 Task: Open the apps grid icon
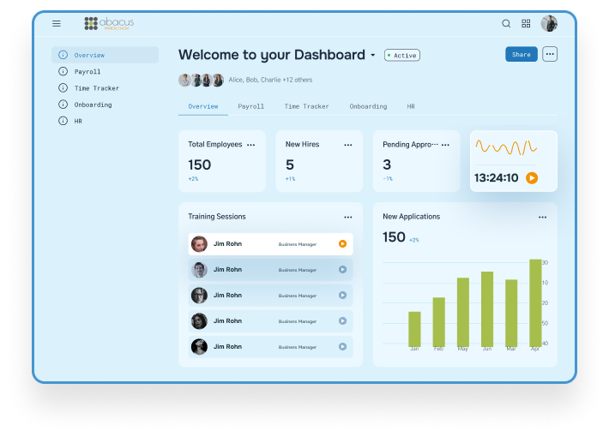526,24
